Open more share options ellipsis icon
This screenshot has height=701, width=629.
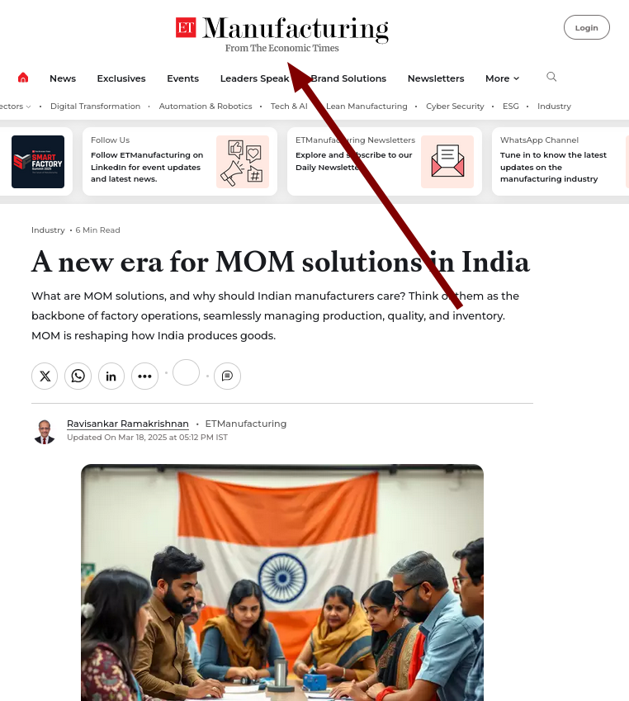click(144, 376)
